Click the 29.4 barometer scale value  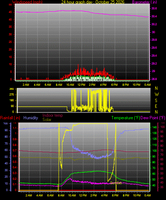coord(154,55)
